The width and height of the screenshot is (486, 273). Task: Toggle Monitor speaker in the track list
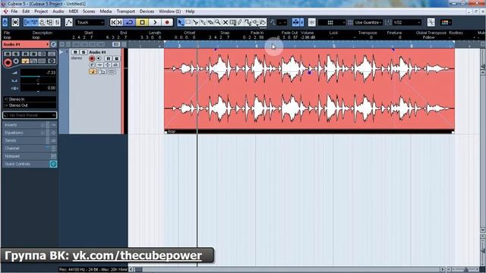[99, 58]
